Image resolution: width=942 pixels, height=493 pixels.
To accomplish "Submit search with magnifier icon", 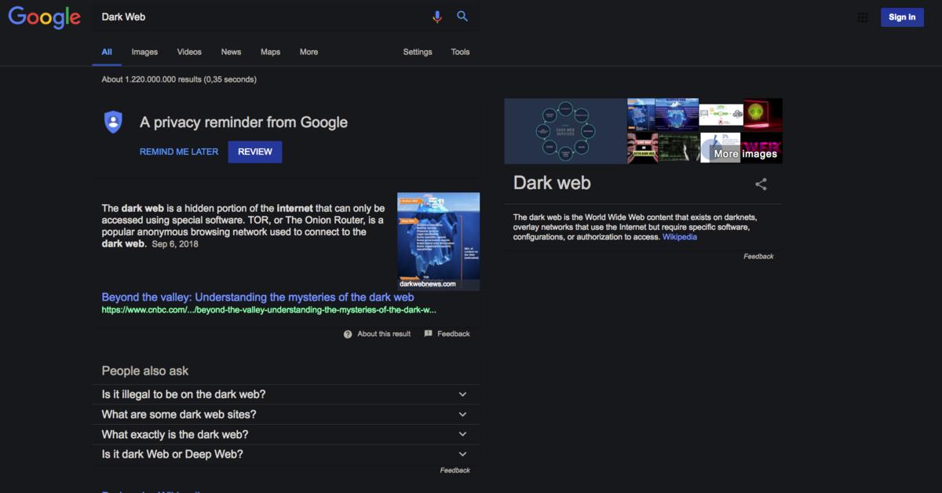I will pyautogui.click(x=462, y=16).
